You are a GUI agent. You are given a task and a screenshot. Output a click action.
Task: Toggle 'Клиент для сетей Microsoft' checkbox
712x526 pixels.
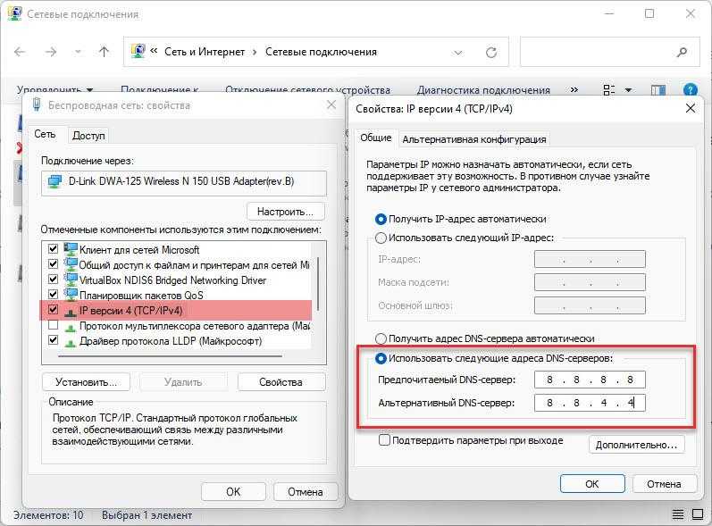click(53, 248)
